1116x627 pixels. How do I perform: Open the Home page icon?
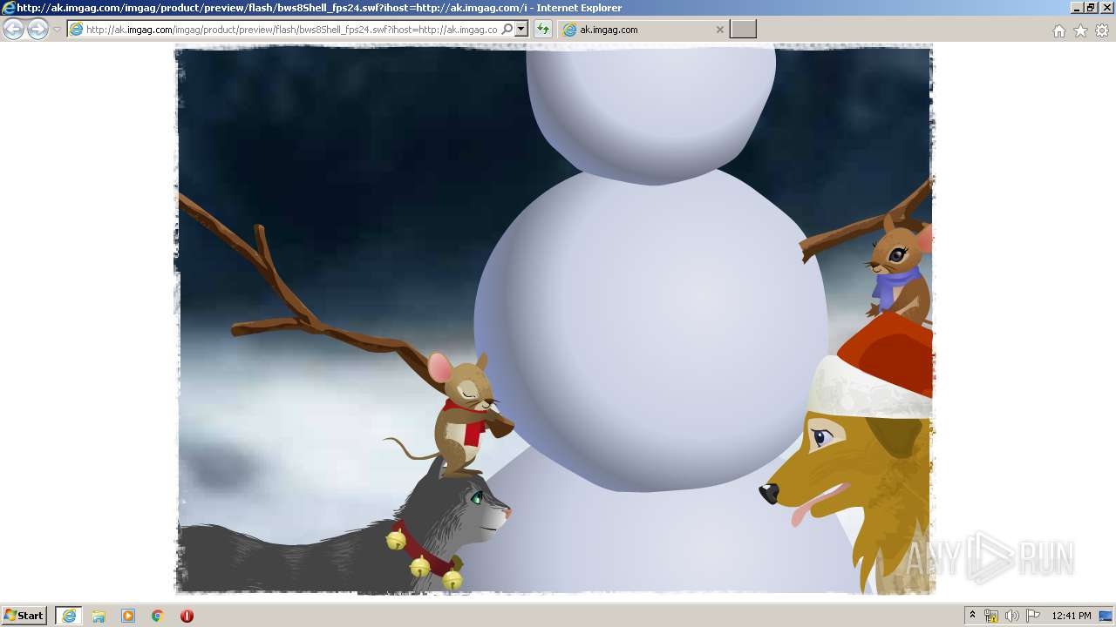coord(1058,30)
